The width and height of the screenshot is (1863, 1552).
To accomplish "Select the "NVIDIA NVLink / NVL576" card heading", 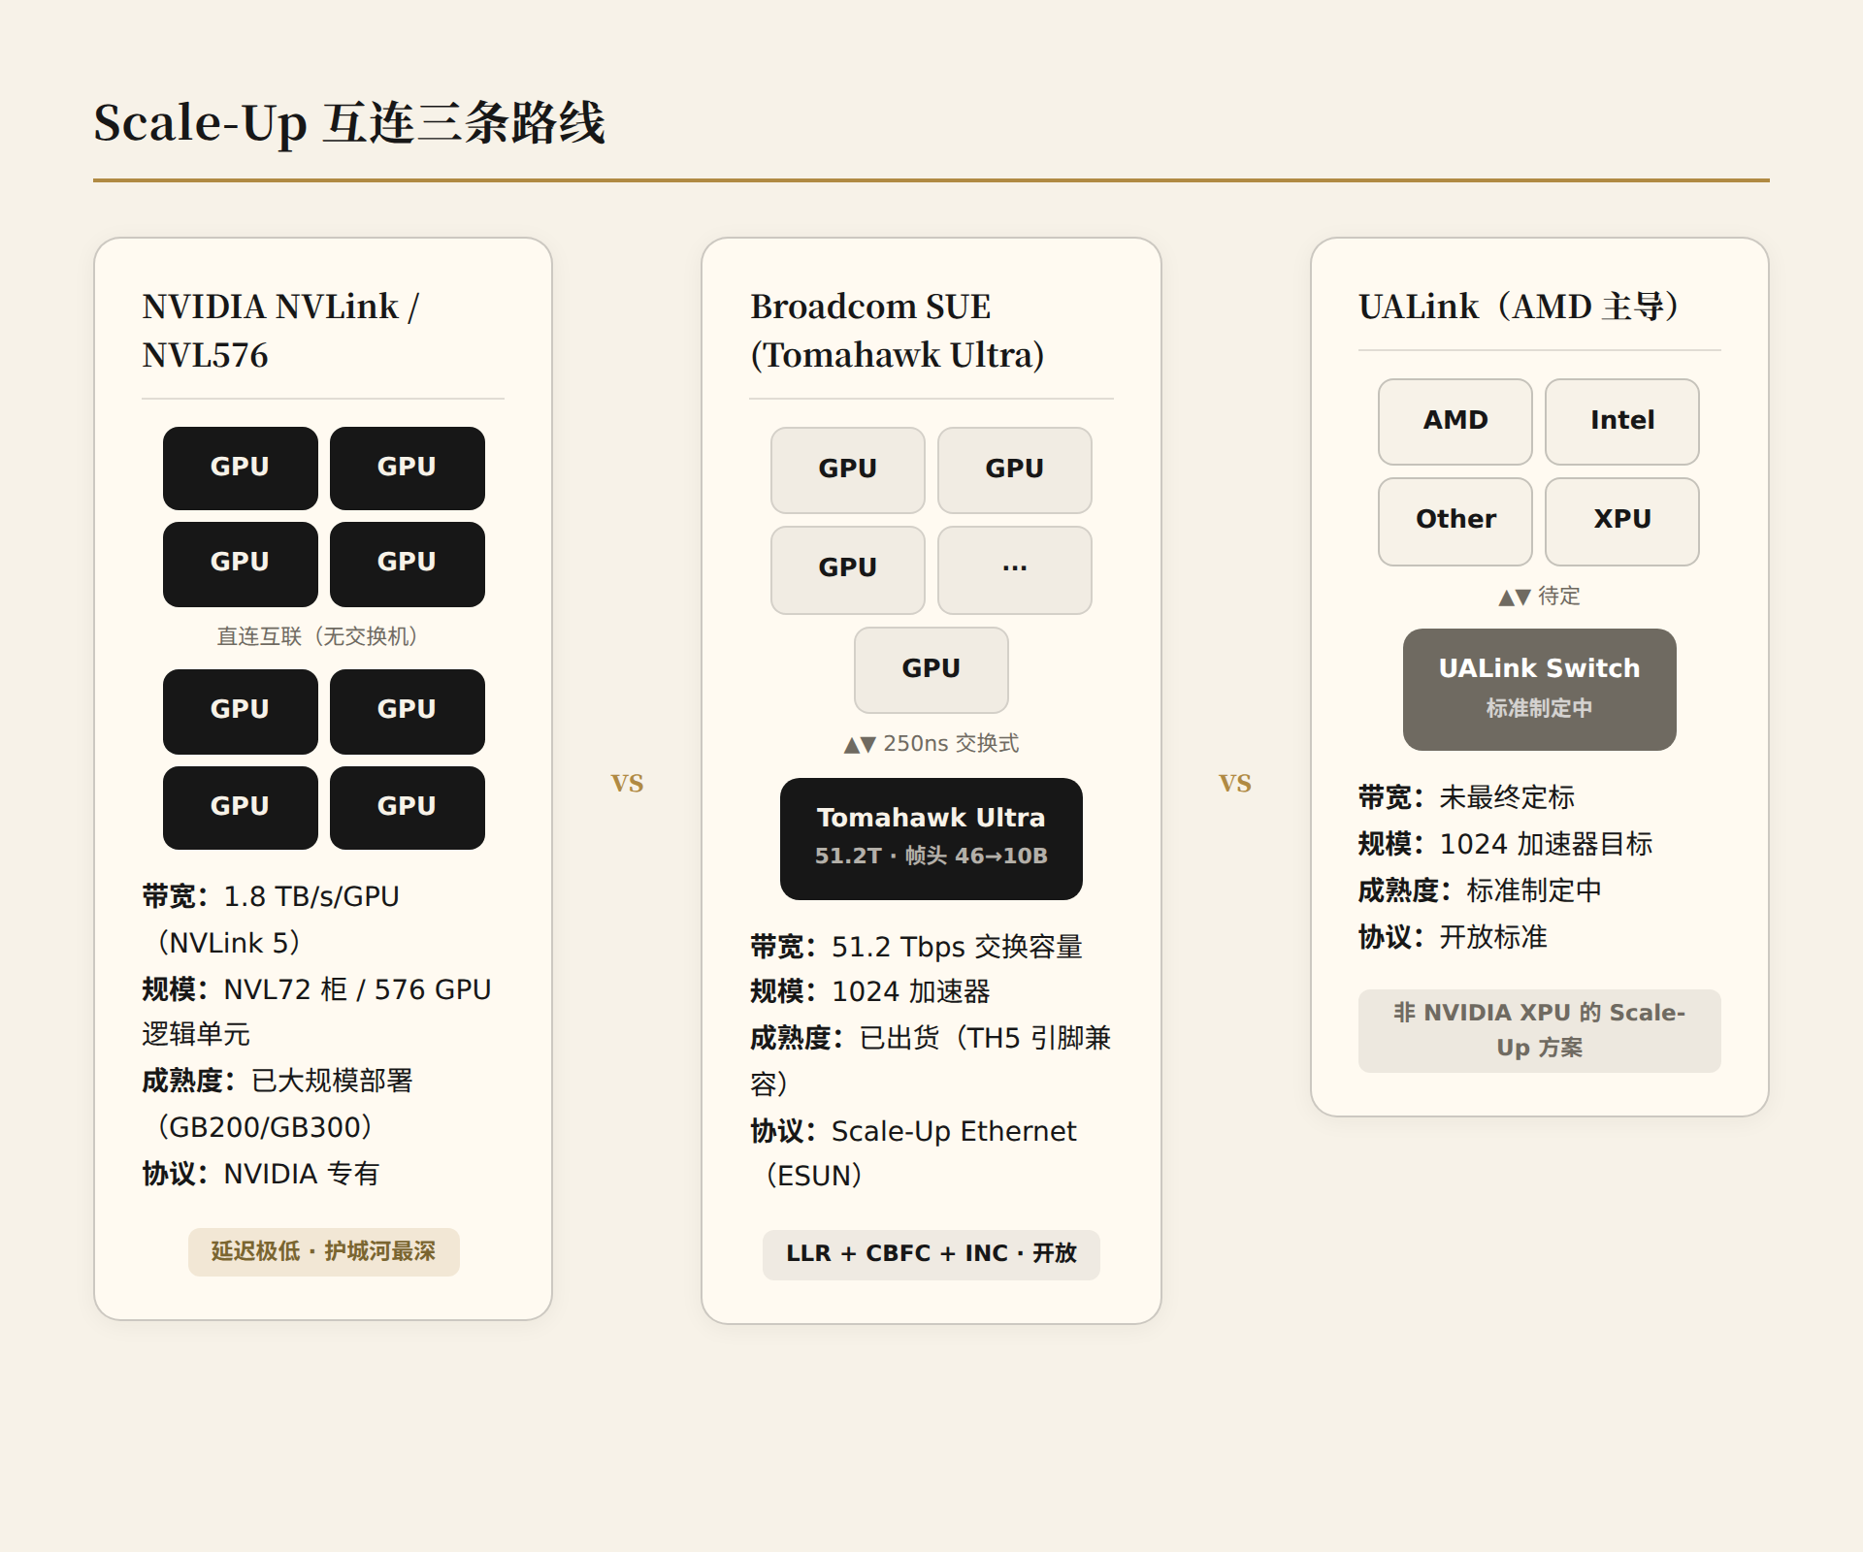I will pos(280,331).
